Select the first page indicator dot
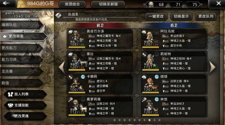 click(x=115, y=120)
